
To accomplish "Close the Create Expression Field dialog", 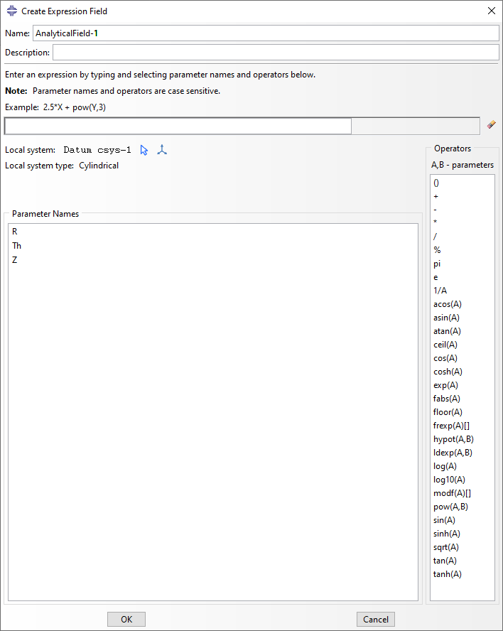I will [492, 11].
